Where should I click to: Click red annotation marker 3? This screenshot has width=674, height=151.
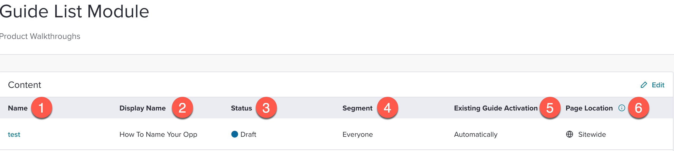pos(266,108)
